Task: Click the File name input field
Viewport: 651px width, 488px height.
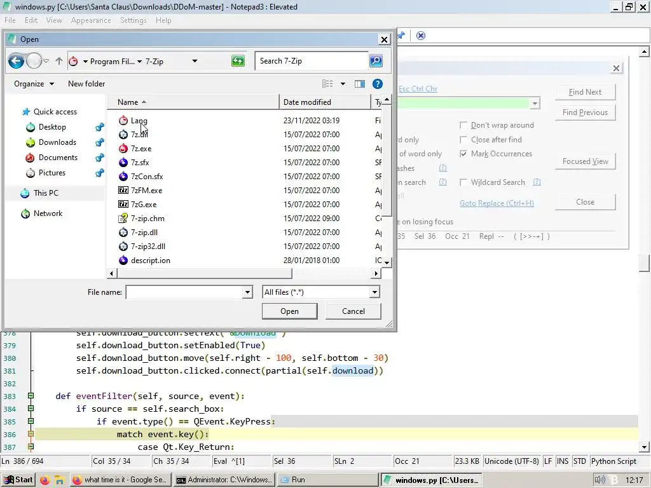Action: click(x=184, y=292)
